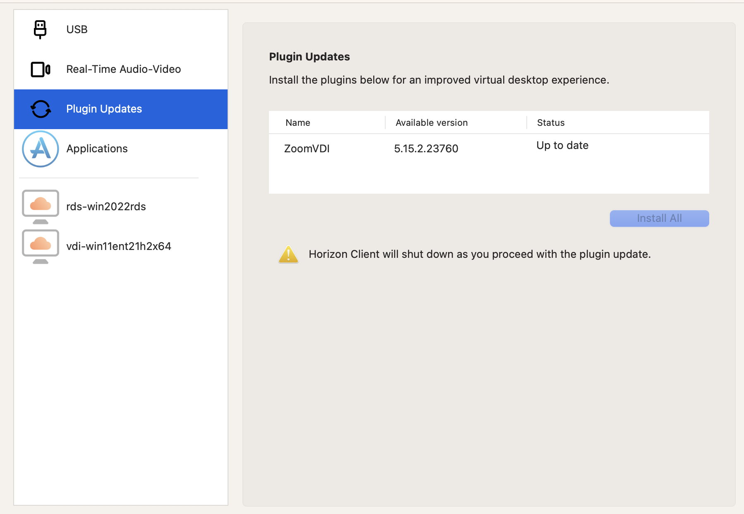Open the Applications settings pane
744x514 pixels.
[x=96, y=149]
